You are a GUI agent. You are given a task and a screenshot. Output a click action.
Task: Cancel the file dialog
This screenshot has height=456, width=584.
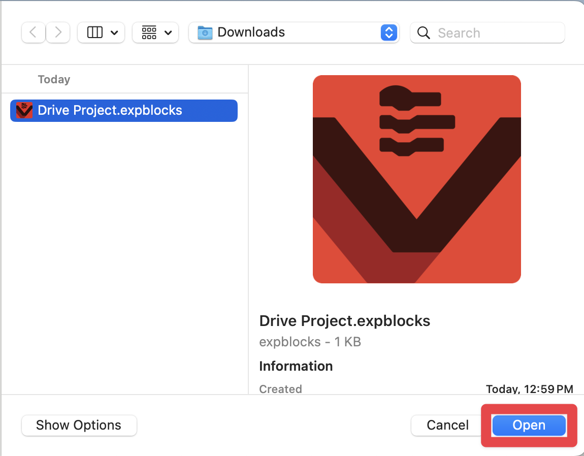coord(446,425)
